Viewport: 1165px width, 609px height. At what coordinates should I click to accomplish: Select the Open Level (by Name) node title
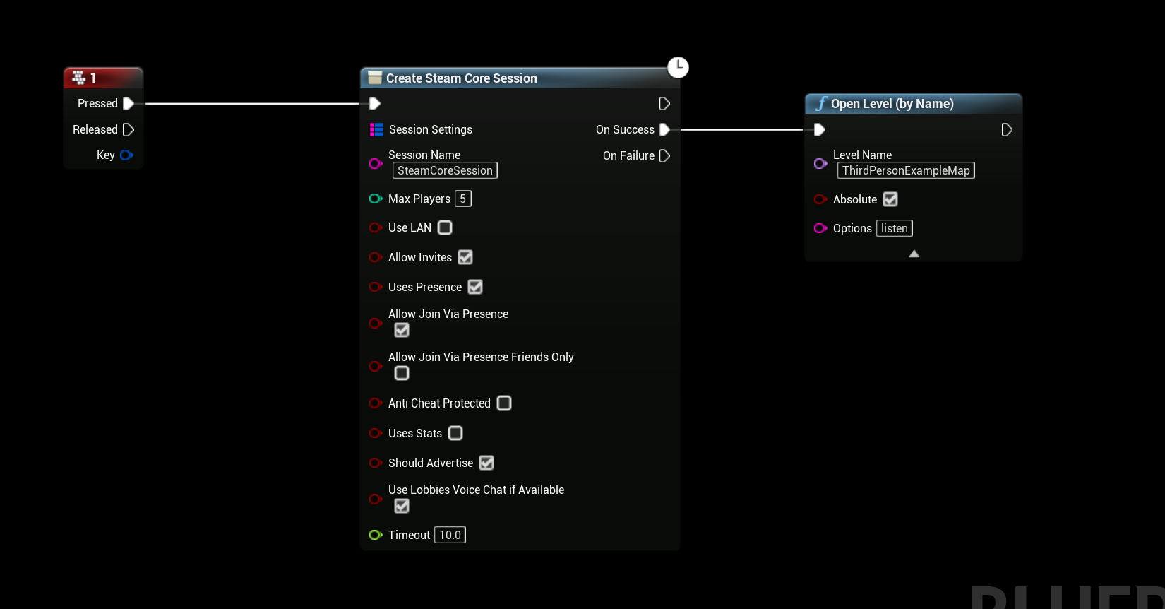tap(892, 104)
